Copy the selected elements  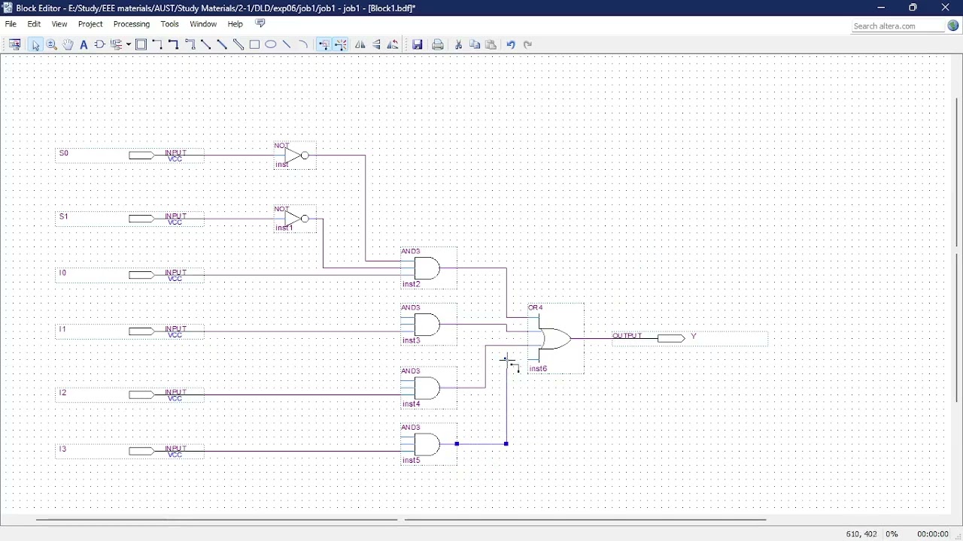(475, 44)
